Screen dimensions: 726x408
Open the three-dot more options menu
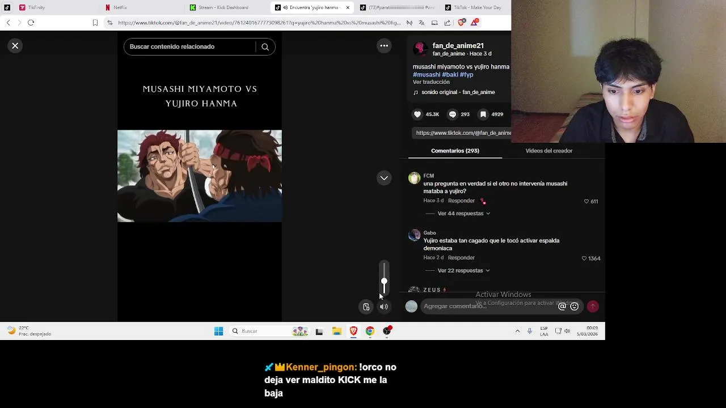(x=384, y=46)
